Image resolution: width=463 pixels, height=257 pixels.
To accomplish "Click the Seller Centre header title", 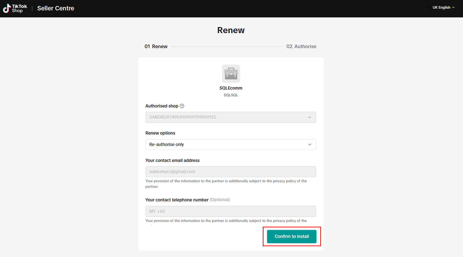I will (x=56, y=8).
